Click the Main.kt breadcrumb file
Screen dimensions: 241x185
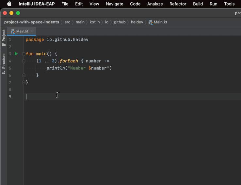click(x=158, y=22)
